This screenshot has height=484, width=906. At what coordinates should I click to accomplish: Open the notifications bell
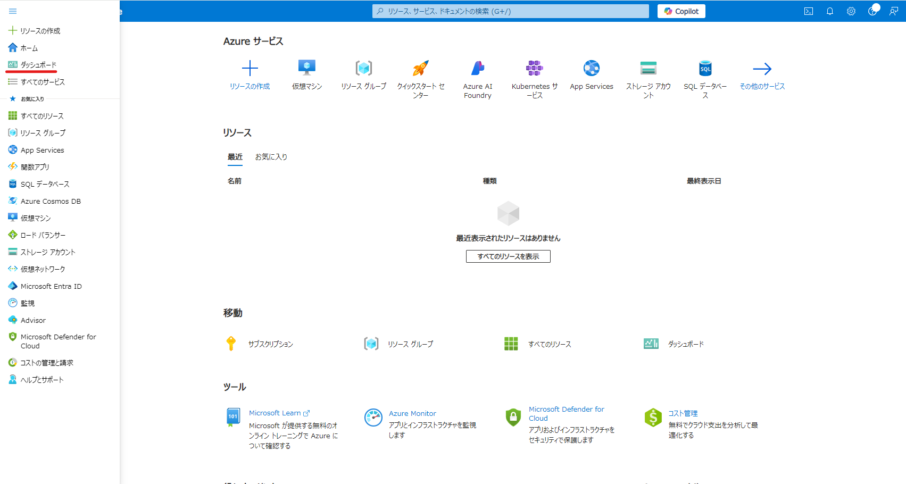coord(830,11)
